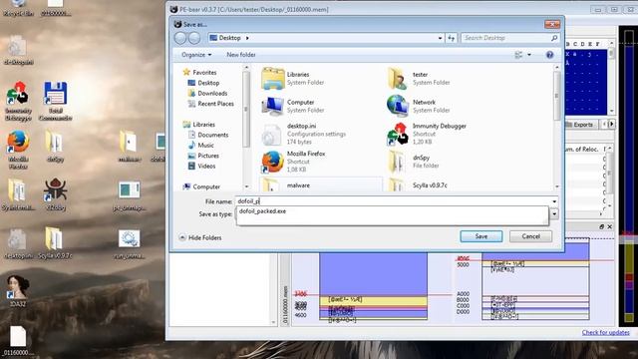Select Pictures in navigation pane
Viewport: 638px width, 359px height.
(203, 156)
